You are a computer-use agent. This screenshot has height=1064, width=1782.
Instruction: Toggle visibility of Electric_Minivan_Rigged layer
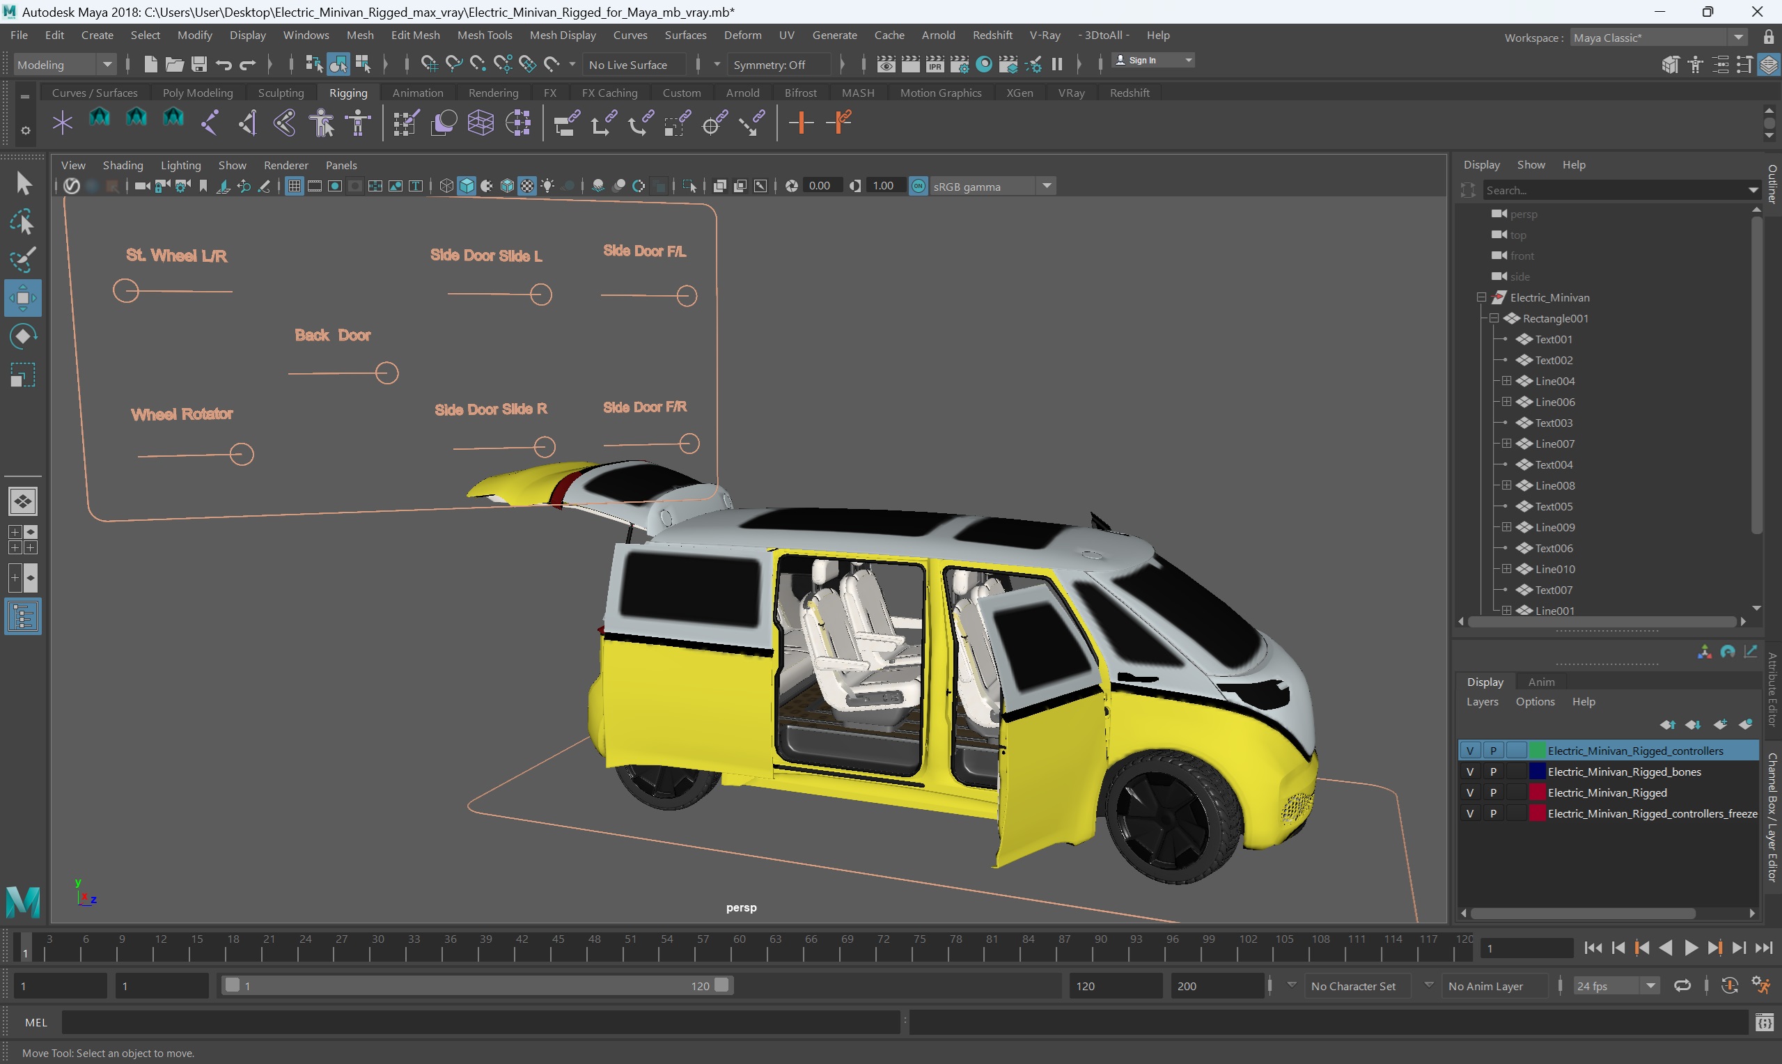tap(1469, 792)
